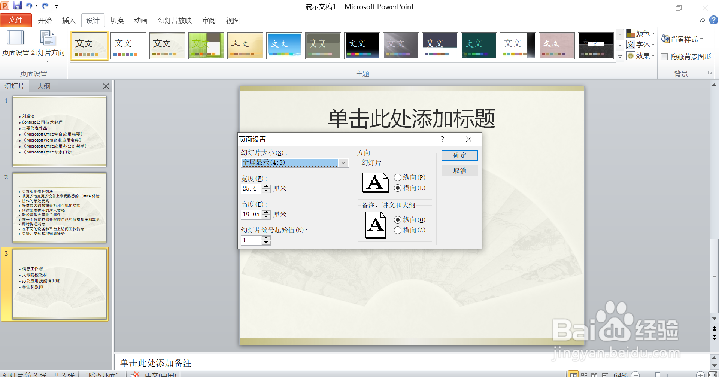Switch to the Outline (大纲) pane tab

click(43, 86)
